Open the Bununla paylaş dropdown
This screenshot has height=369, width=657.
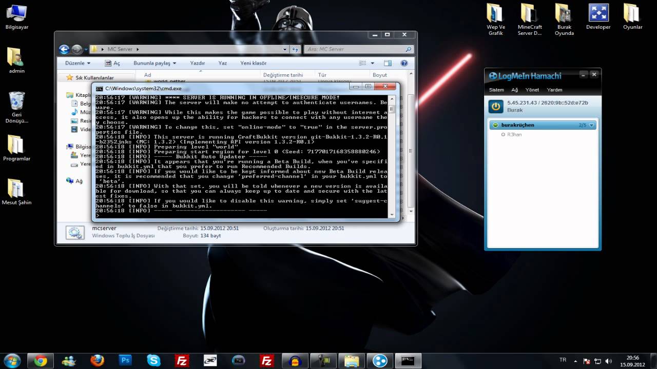[x=154, y=63]
